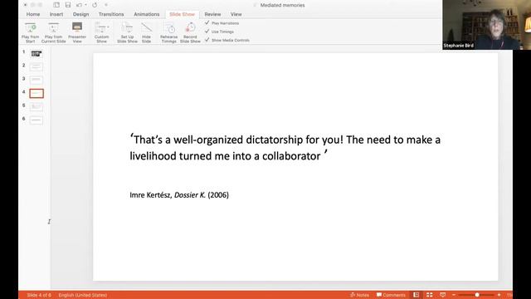Switch to the Insert tab
The height and width of the screenshot is (299, 531).
pos(56,14)
